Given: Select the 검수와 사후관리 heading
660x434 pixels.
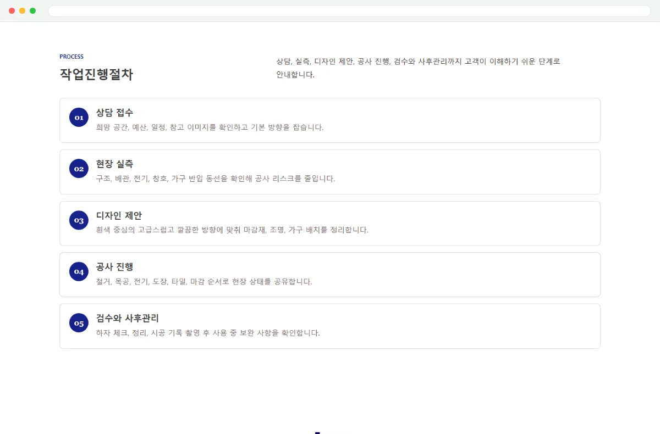Looking at the screenshot, I should point(128,318).
